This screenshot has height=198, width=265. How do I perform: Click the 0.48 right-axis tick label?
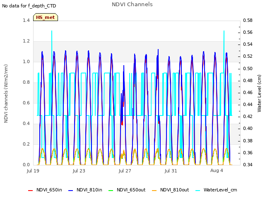(x=248, y=81)
